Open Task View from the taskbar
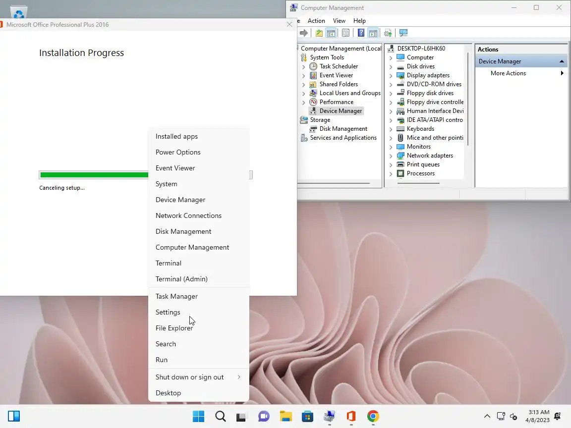Screen dimensions: 571x428 pos(241,417)
